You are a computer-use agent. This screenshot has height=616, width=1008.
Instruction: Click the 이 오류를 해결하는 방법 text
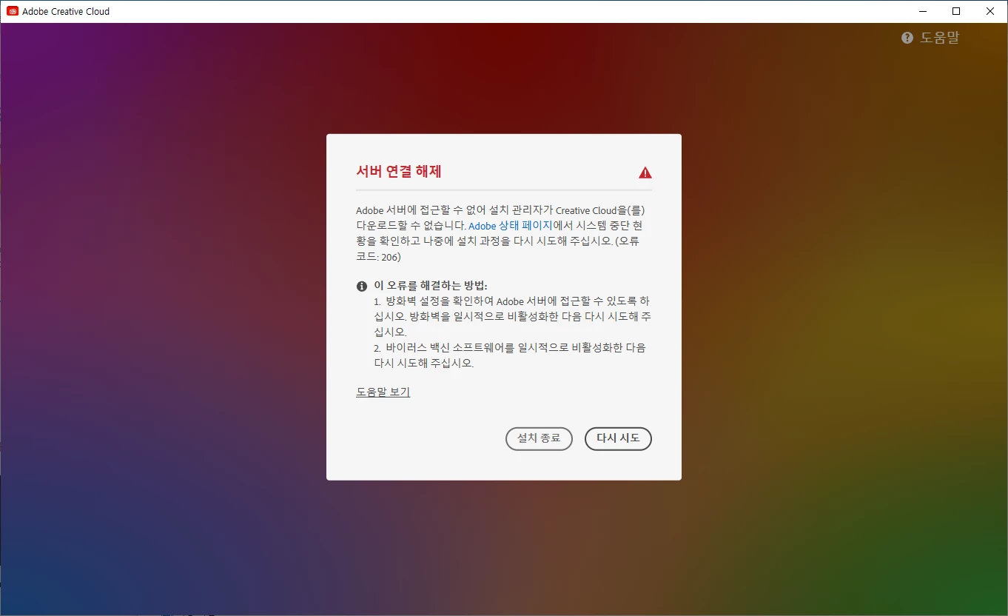click(x=431, y=286)
